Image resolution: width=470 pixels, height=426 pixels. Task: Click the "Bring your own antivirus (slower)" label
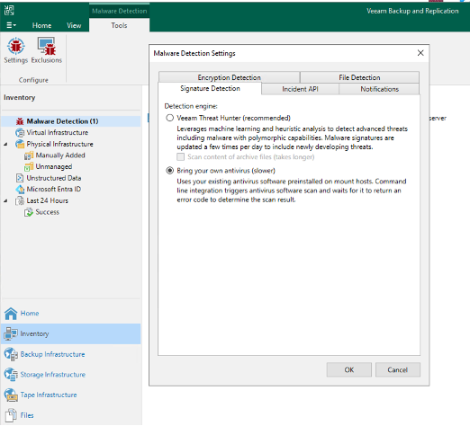tap(226, 171)
